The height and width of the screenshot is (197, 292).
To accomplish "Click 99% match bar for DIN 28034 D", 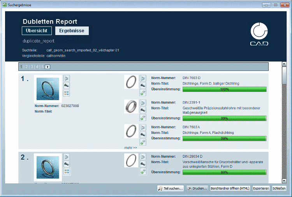I will [224, 172].
